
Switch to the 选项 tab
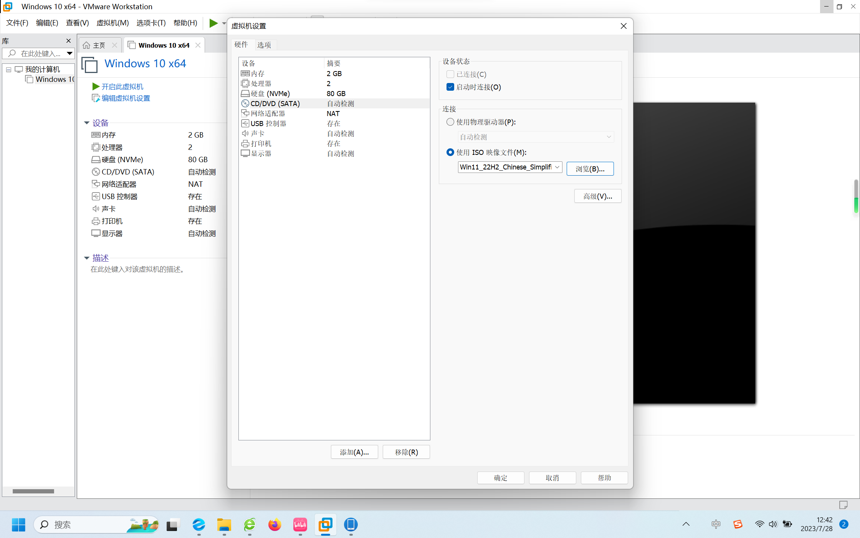coord(264,45)
